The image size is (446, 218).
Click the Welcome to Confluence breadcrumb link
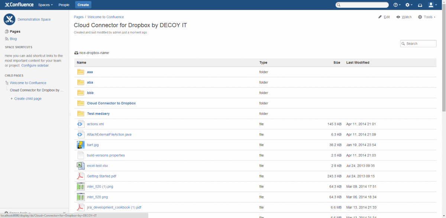click(x=106, y=17)
